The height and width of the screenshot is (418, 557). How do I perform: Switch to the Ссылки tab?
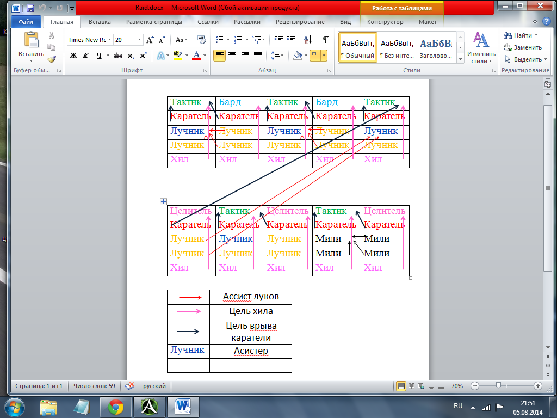[208, 22]
